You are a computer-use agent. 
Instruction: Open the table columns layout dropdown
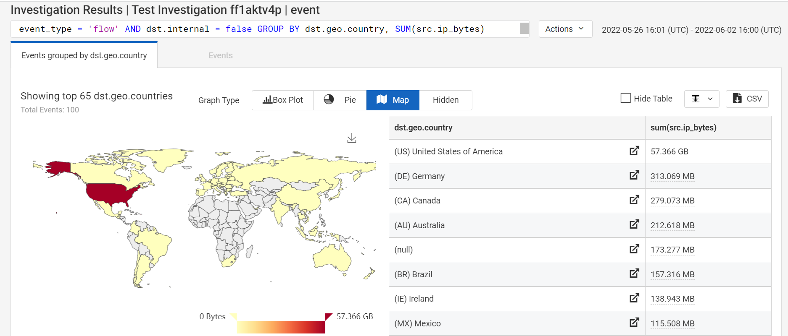(701, 99)
